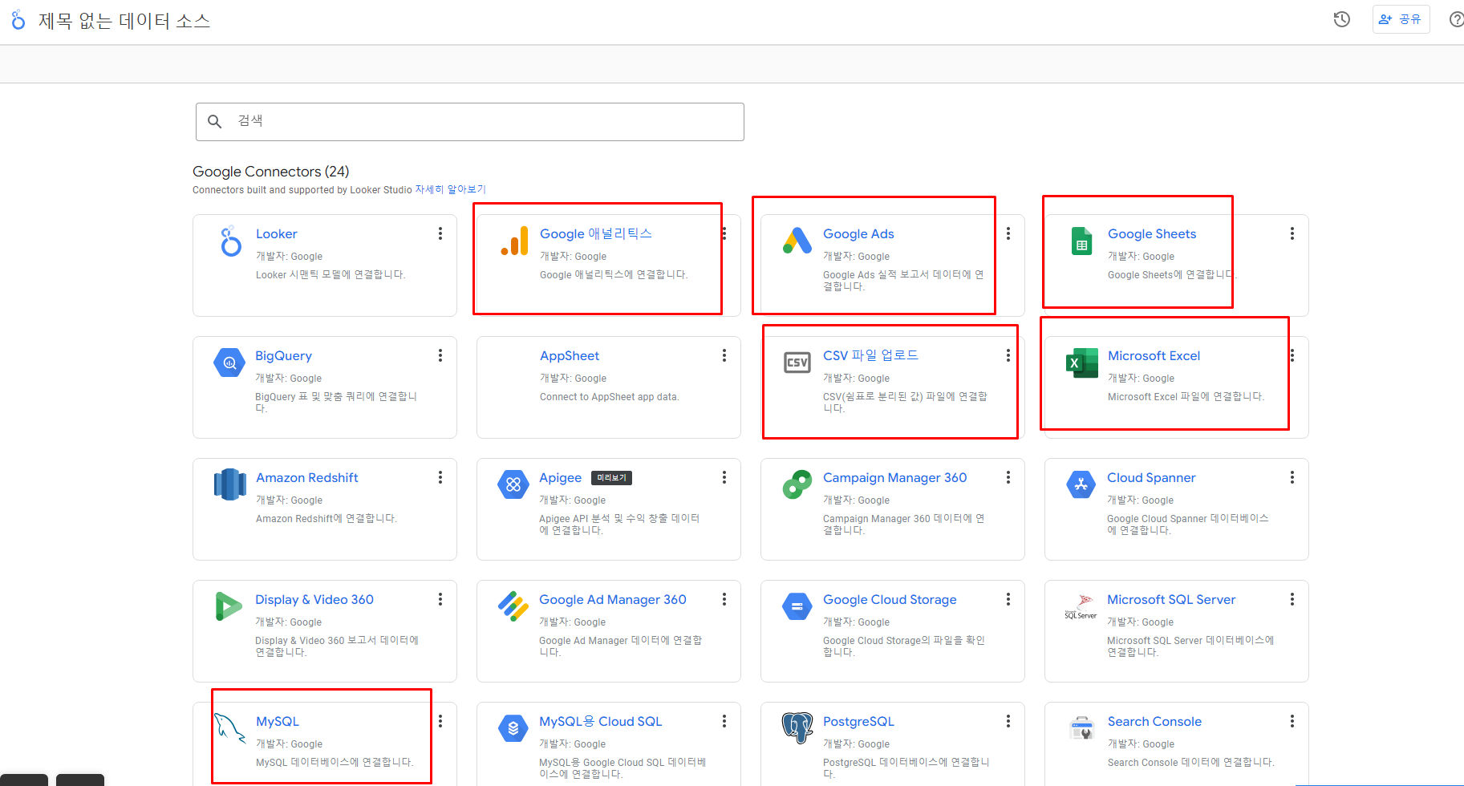Open Amazon Redshift card three-dot menu

[x=440, y=477]
